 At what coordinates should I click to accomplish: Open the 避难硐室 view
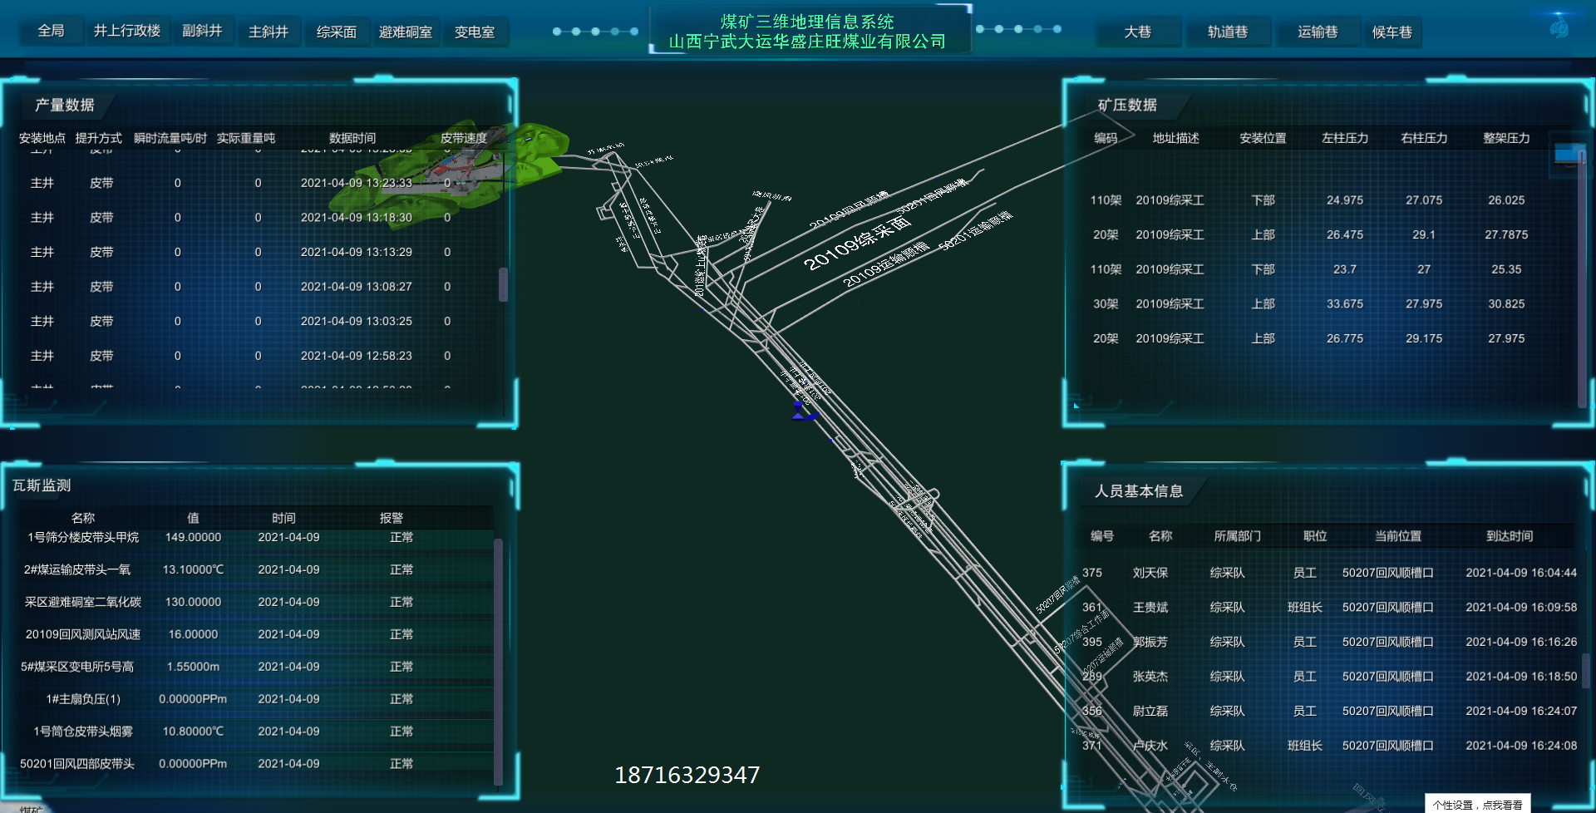(405, 32)
